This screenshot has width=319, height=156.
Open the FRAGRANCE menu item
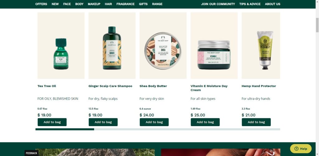pos(125,4)
